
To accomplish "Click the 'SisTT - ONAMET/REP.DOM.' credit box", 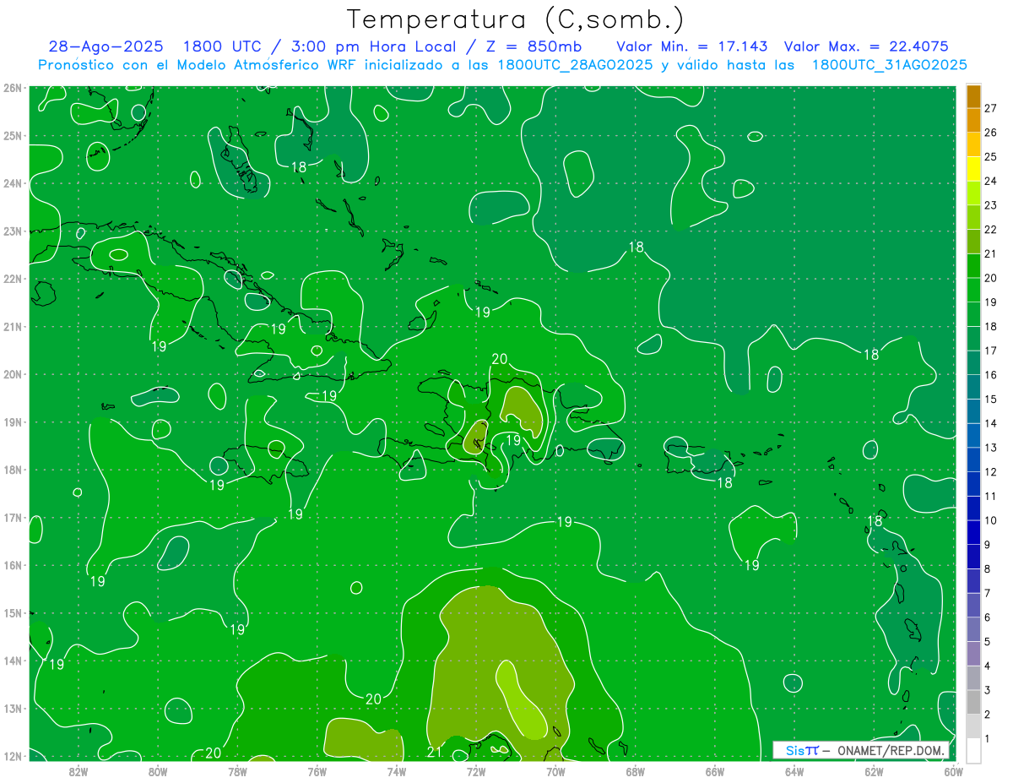I will [861, 750].
